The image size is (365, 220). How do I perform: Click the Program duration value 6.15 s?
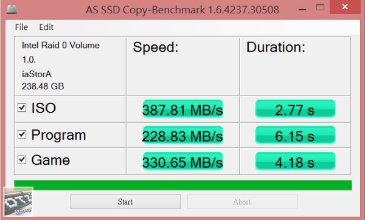coord(295,135)
